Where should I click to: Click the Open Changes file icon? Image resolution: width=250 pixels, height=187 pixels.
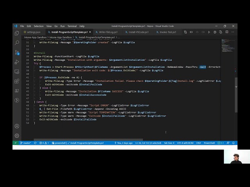tap(221, 32)
